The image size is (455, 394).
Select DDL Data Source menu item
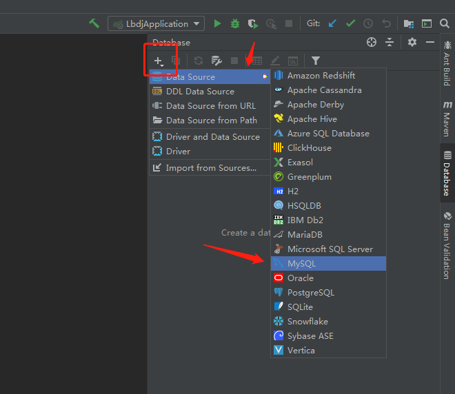(x=210, y=92)
